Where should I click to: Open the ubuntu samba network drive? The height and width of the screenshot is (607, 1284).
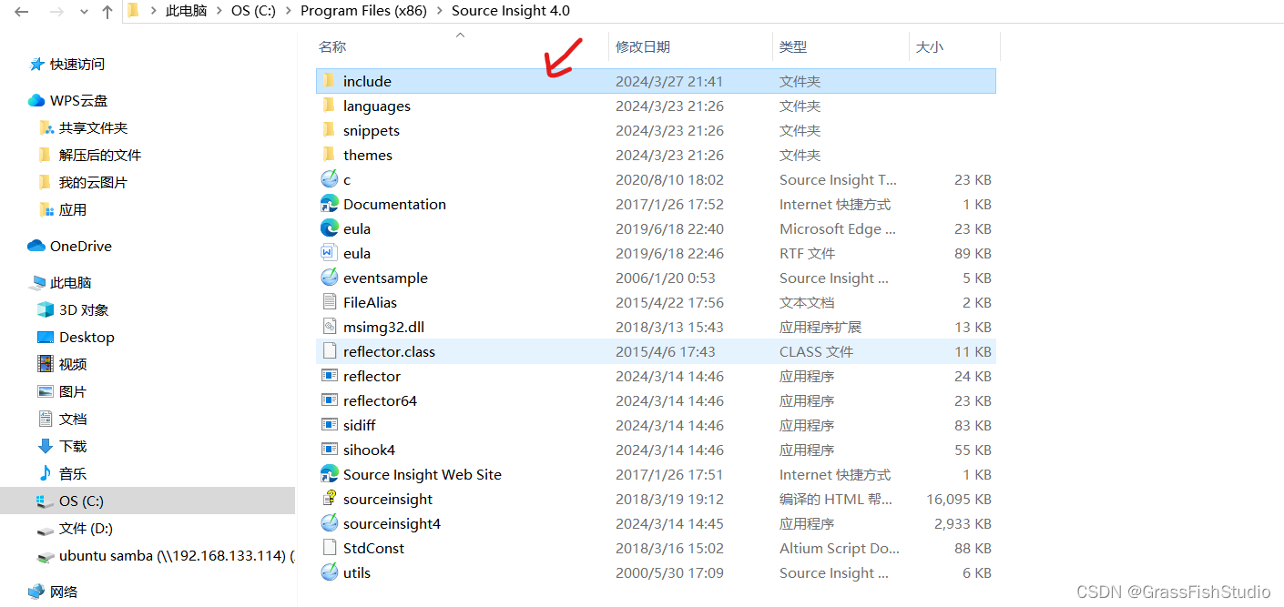click(177, 555)
